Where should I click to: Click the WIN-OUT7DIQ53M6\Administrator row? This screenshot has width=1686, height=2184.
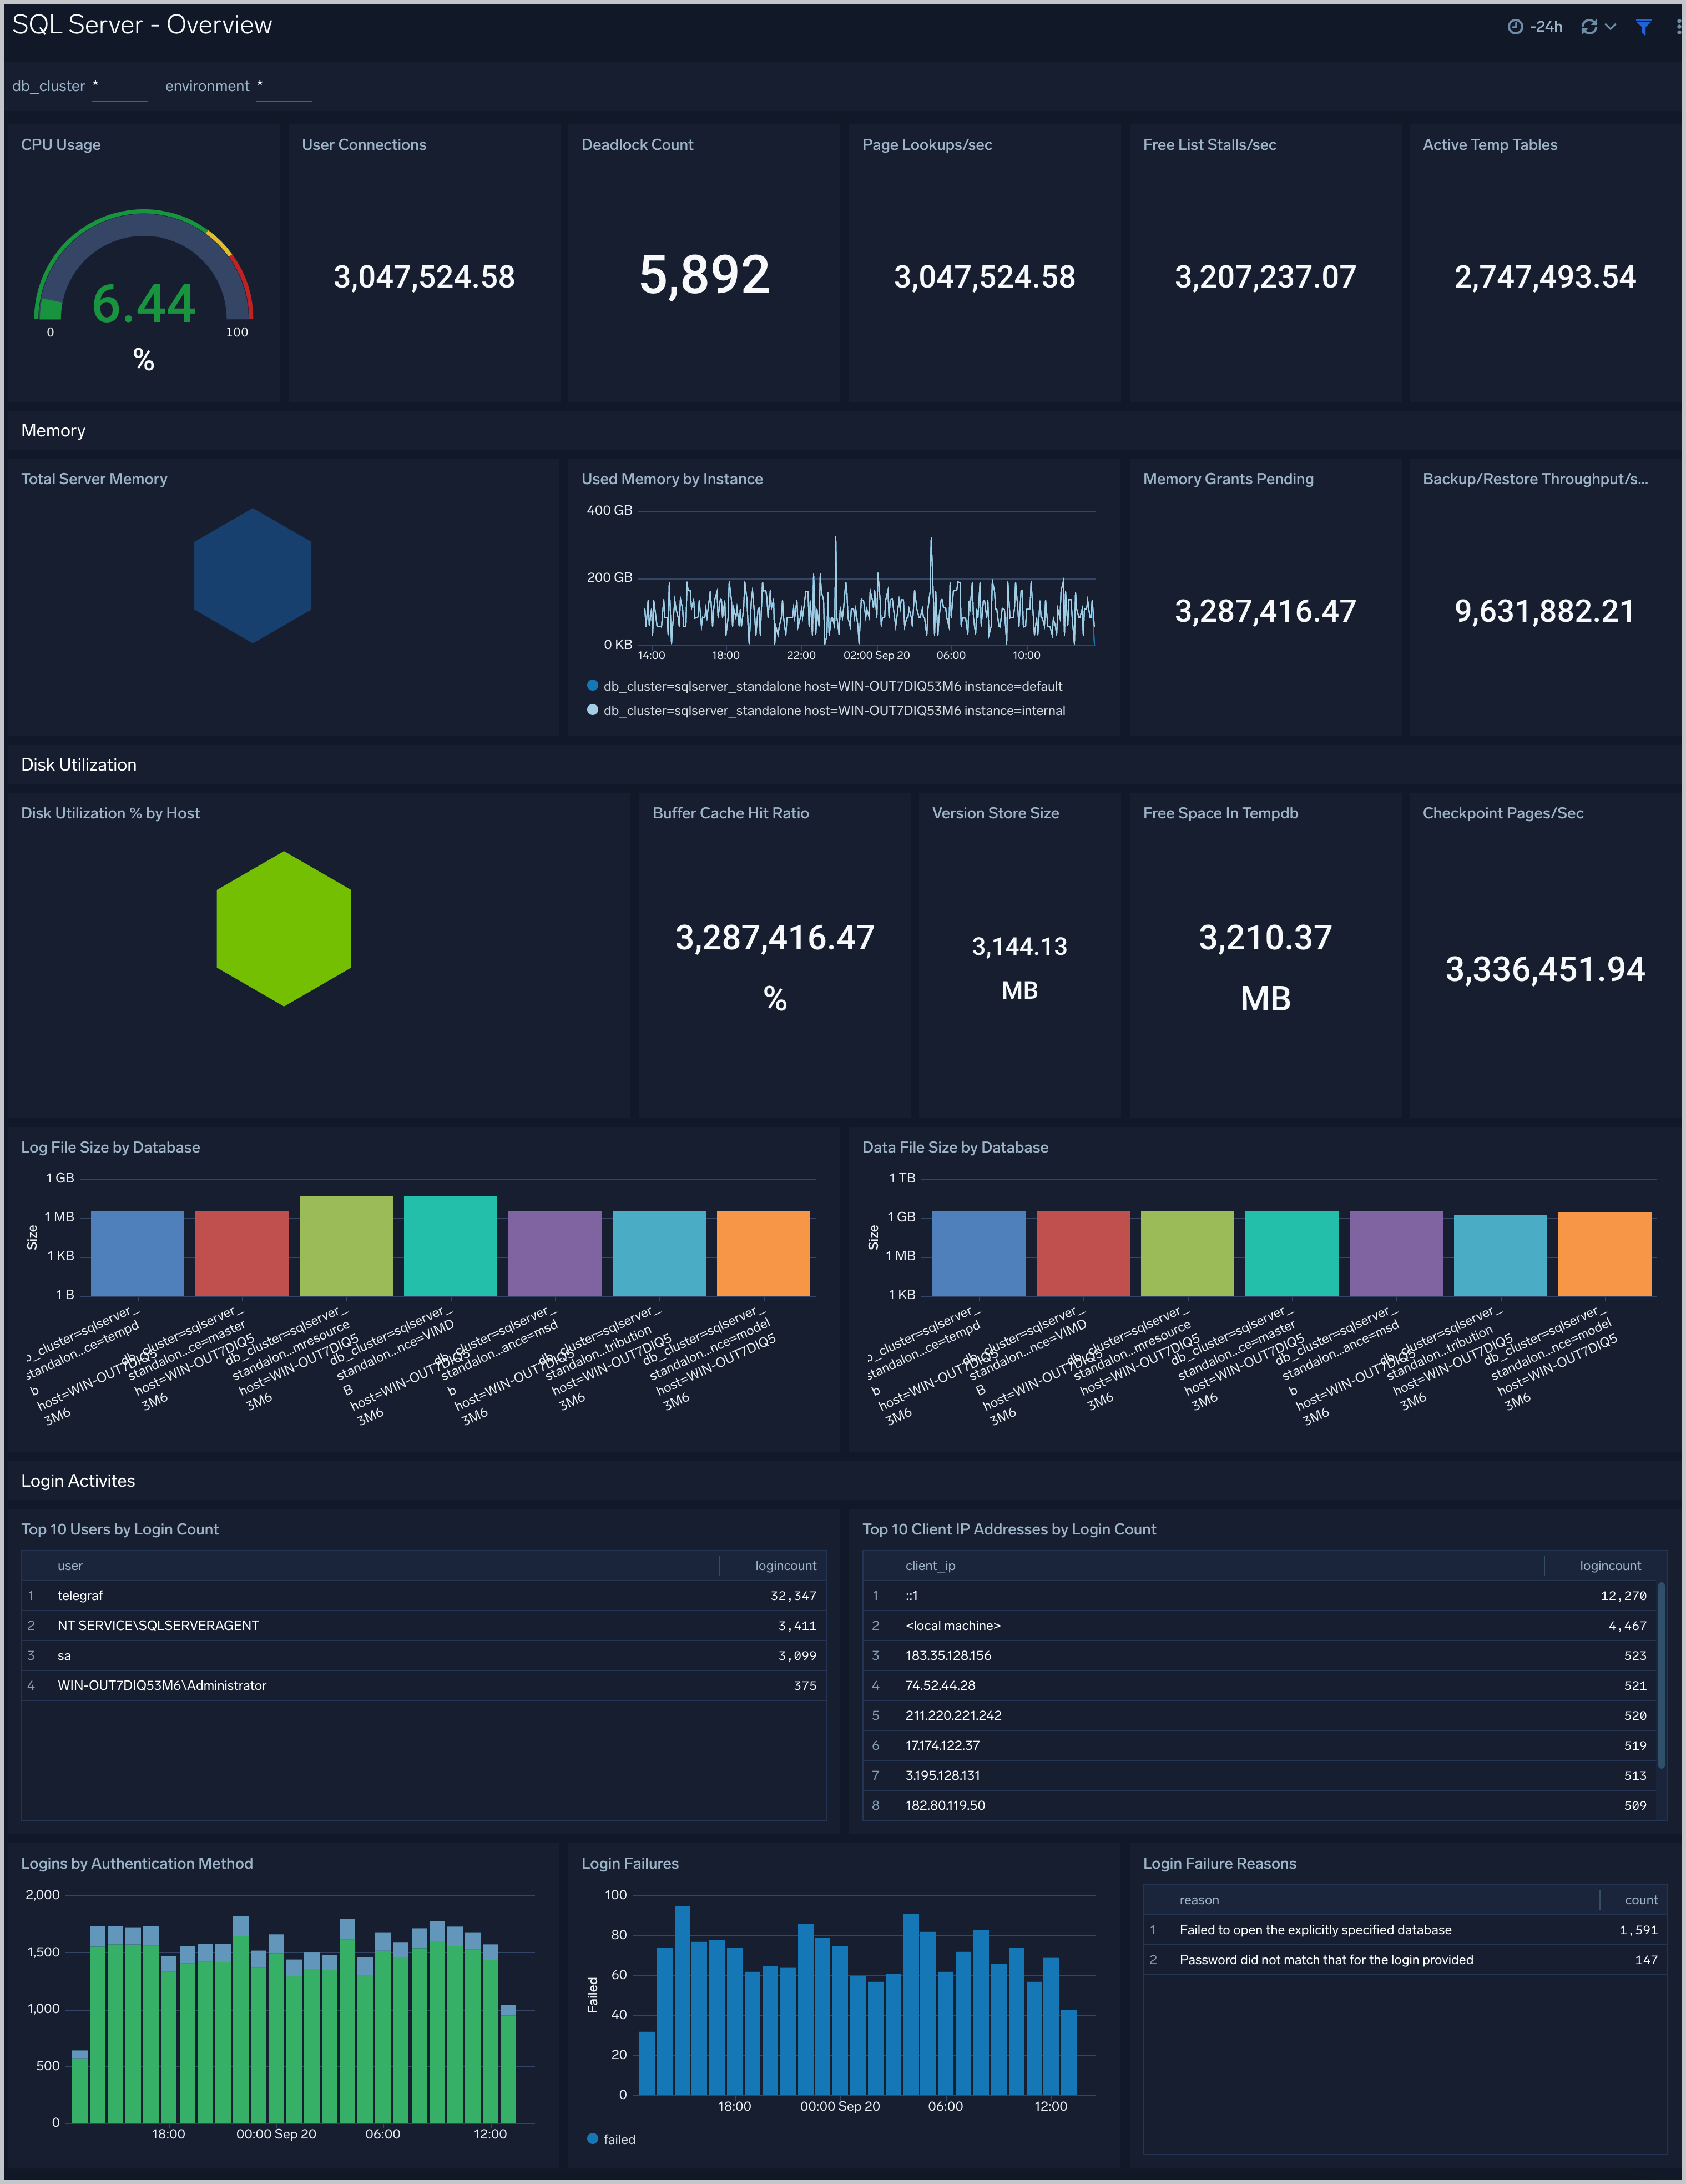(423, 1685)
